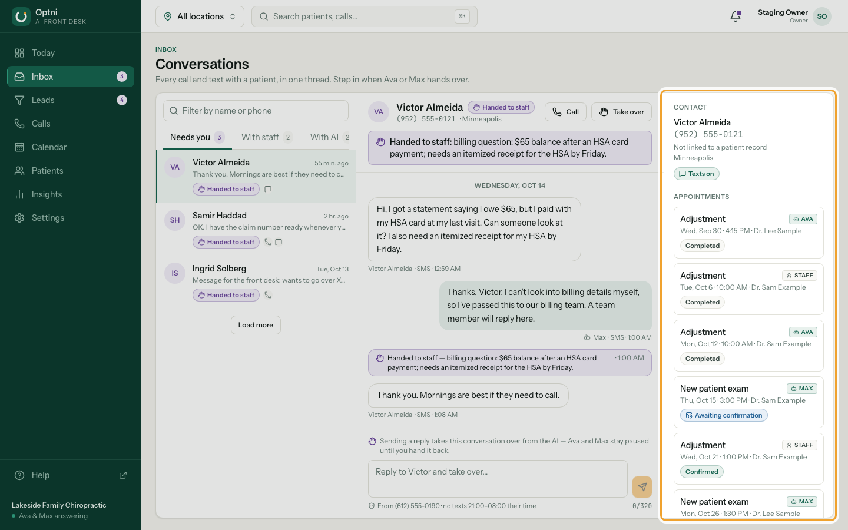This screenshot has width=848, height=530.
Task: Click the Optni logo icon
Action: (x=21, y=16)
